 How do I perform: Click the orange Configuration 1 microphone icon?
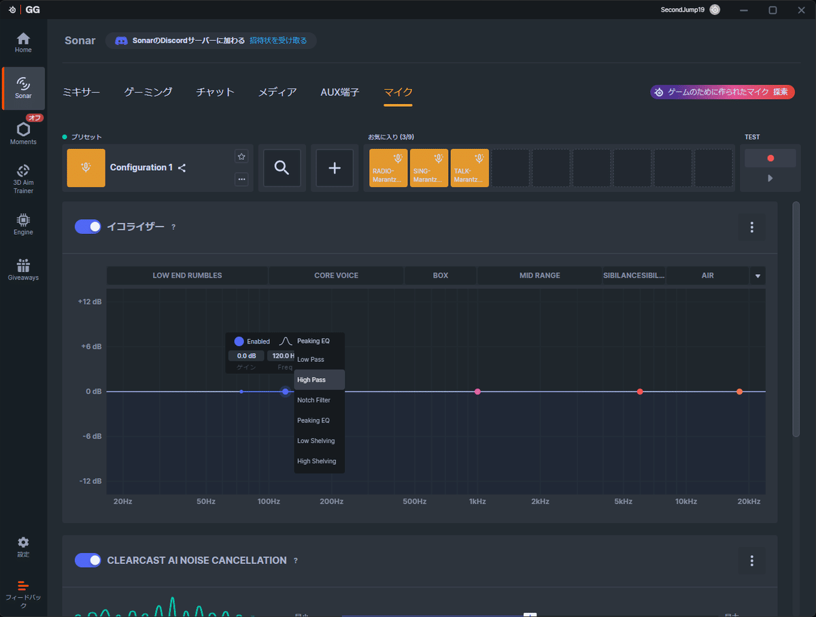coord(86,167)
